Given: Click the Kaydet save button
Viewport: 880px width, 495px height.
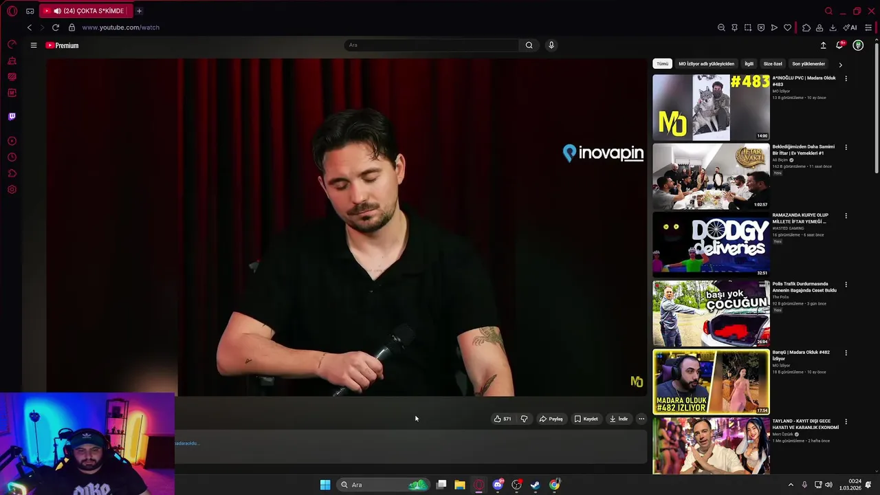Looking at the screenshot, I should point(586,419).
